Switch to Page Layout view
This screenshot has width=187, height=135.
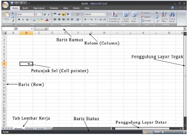(x=148, y=132)
